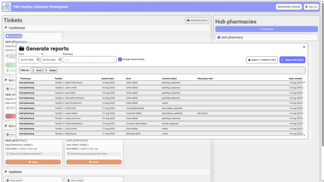The height and width of the screenshot is (182, 324).
Task: Open the Pharmacy dropdown
Action: point(90,60)
